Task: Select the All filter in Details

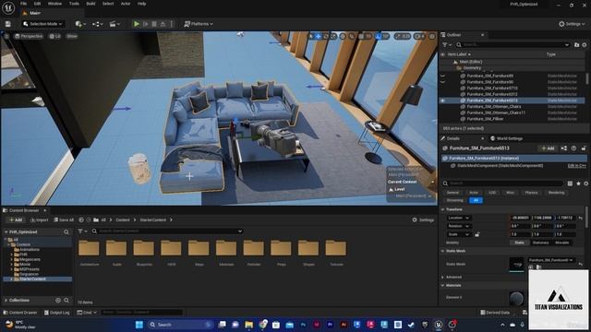Action: pos(476,200)
